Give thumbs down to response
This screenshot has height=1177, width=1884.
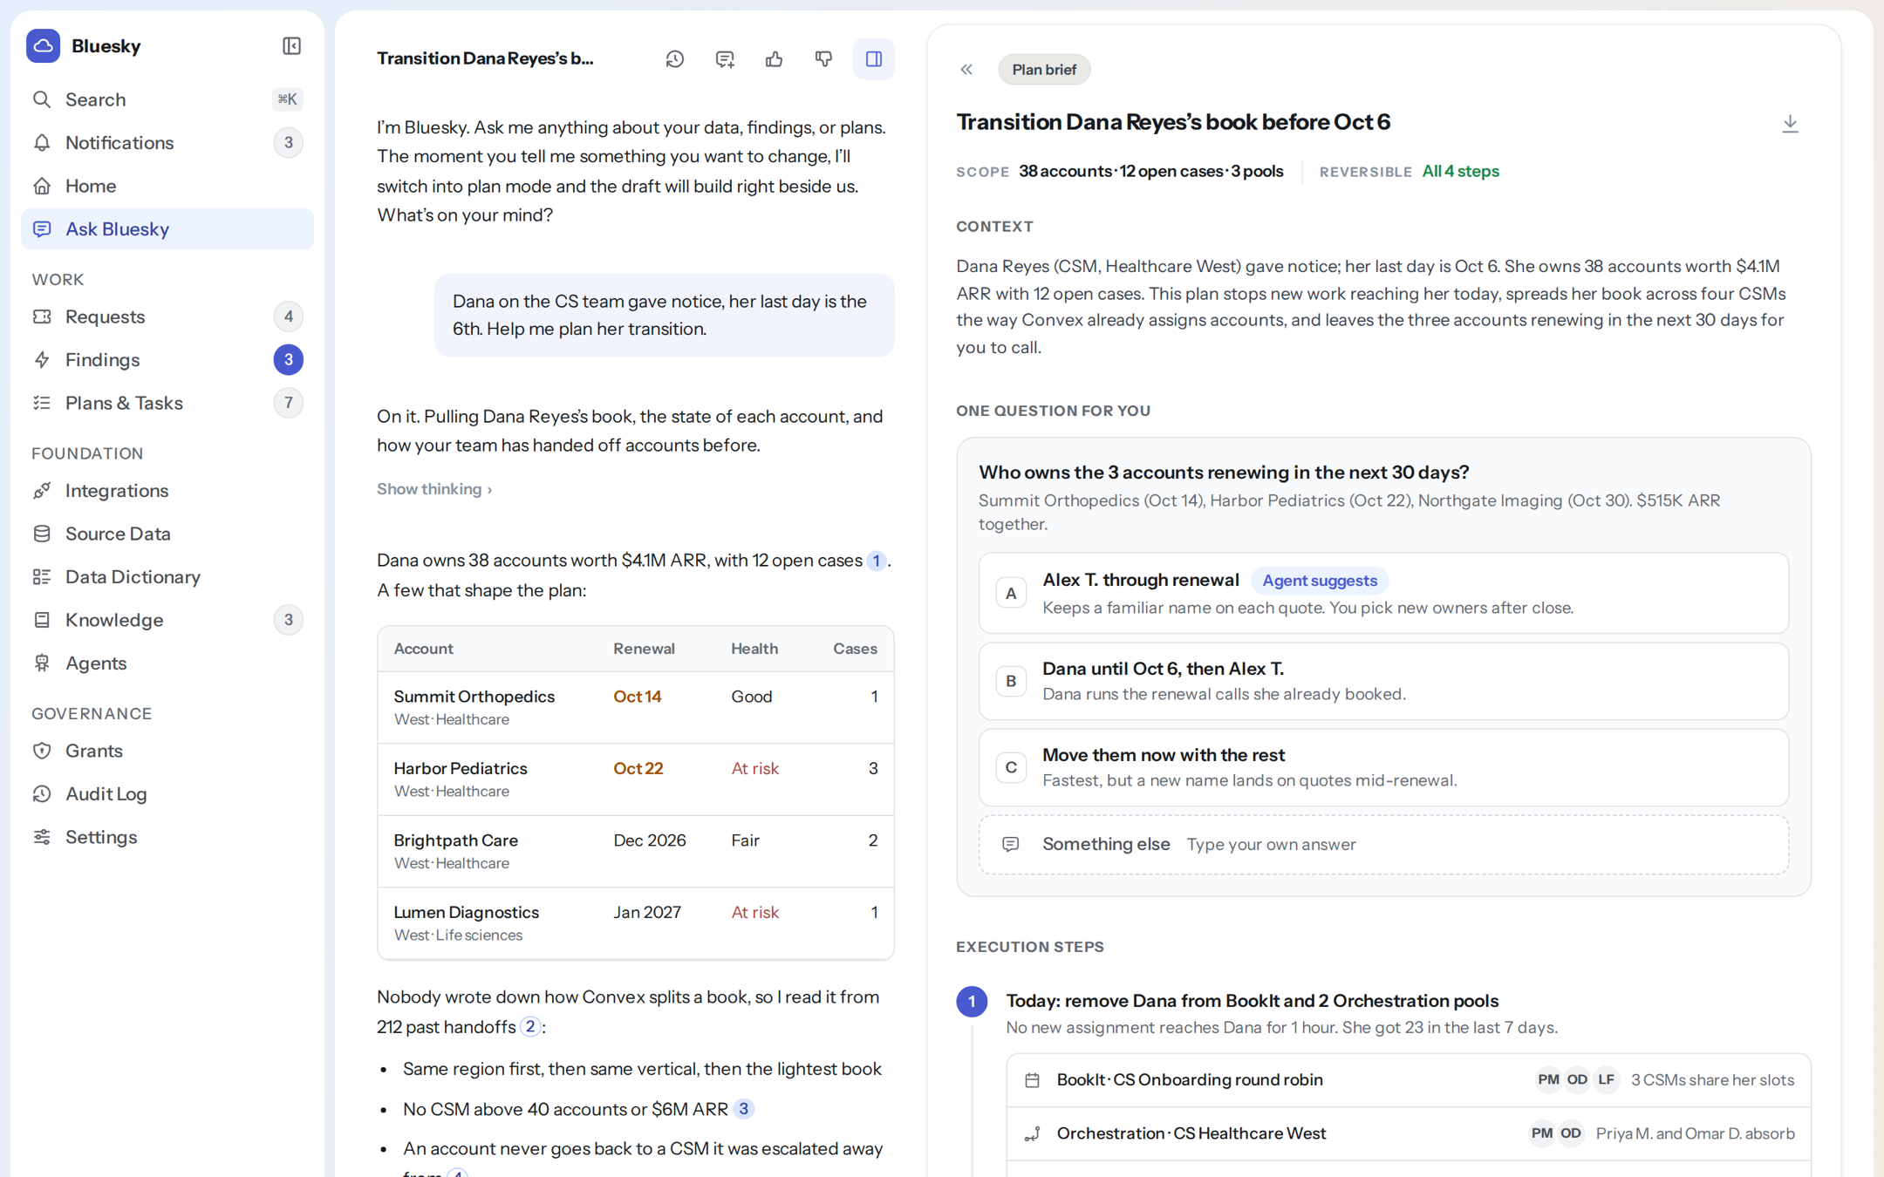coord(823,59)
